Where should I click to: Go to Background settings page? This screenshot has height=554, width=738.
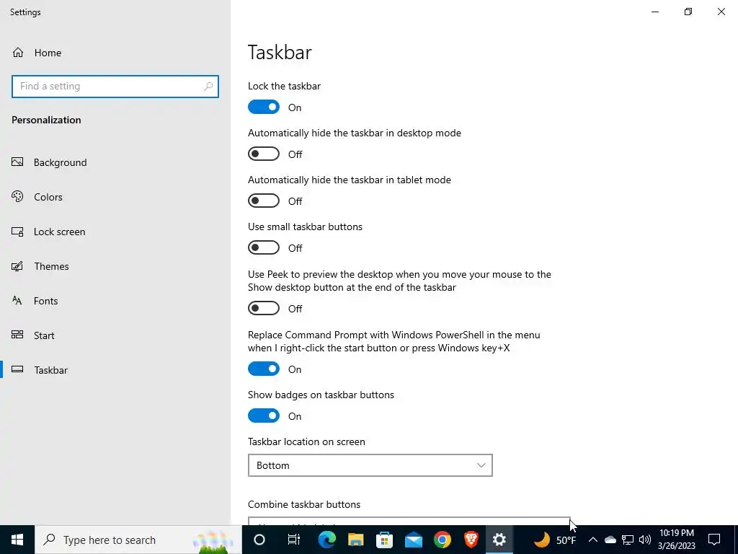(61, 162)
